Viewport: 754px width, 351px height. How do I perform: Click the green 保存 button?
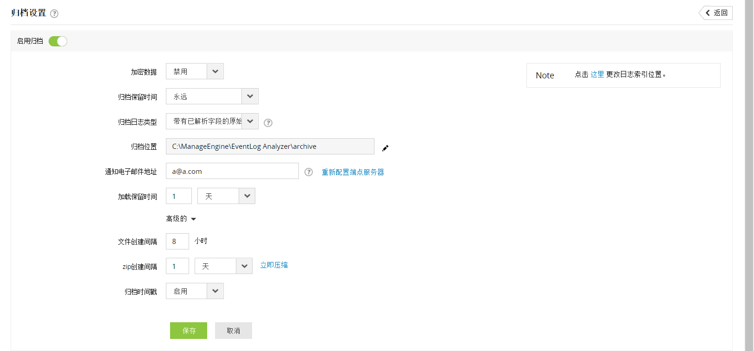[x=189, y=331]
